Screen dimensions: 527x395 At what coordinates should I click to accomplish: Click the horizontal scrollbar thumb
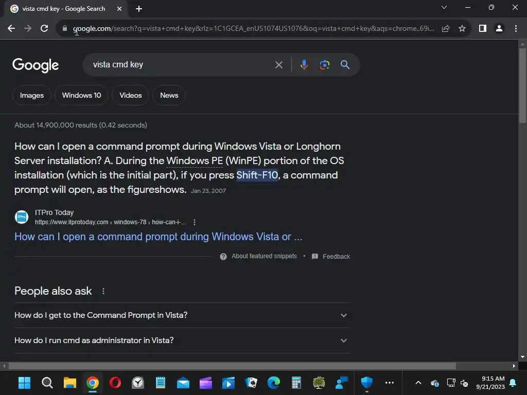pos(232,366)
